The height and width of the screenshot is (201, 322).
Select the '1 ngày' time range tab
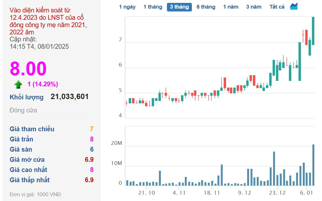127,7
